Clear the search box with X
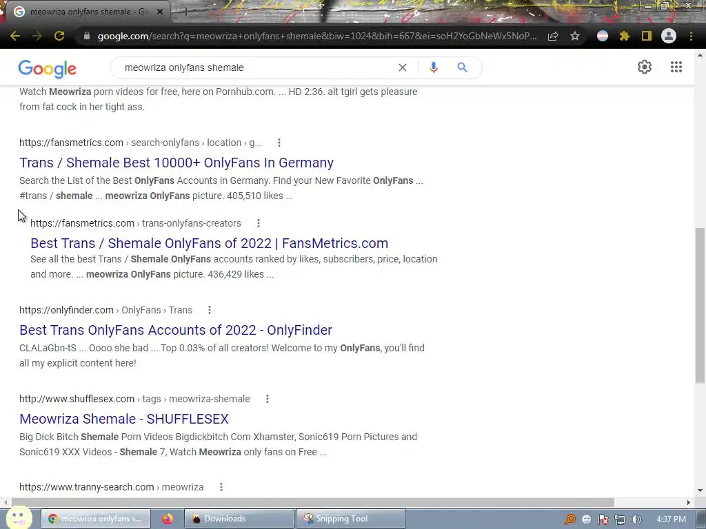This screenshot has height=529, width=706. 403,68
